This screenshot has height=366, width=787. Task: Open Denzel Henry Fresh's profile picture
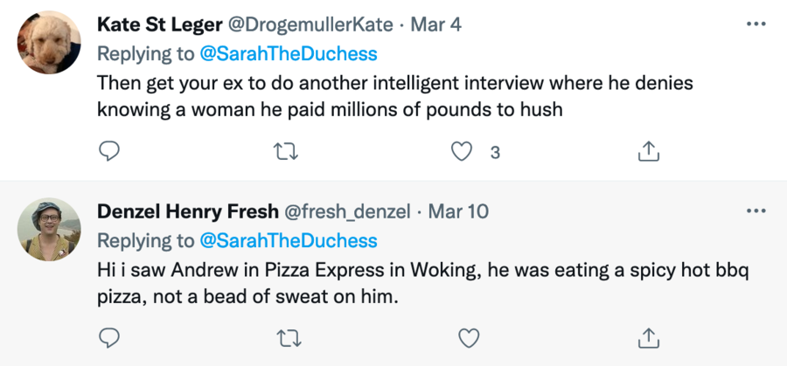(49, 229)
